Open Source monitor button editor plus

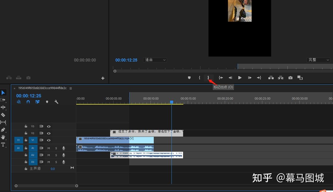pyautogui.click(x=103, y=78)
